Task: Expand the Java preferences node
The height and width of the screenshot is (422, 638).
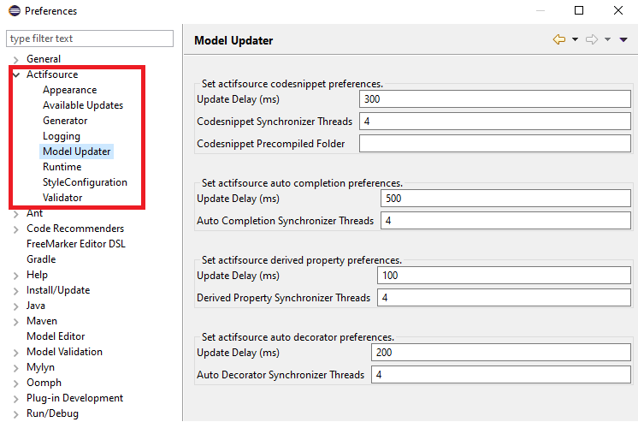Action: 16,306
